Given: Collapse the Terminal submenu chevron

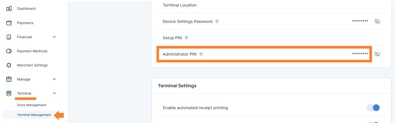Looking at the screenshot, I should (x=54, y=93).
